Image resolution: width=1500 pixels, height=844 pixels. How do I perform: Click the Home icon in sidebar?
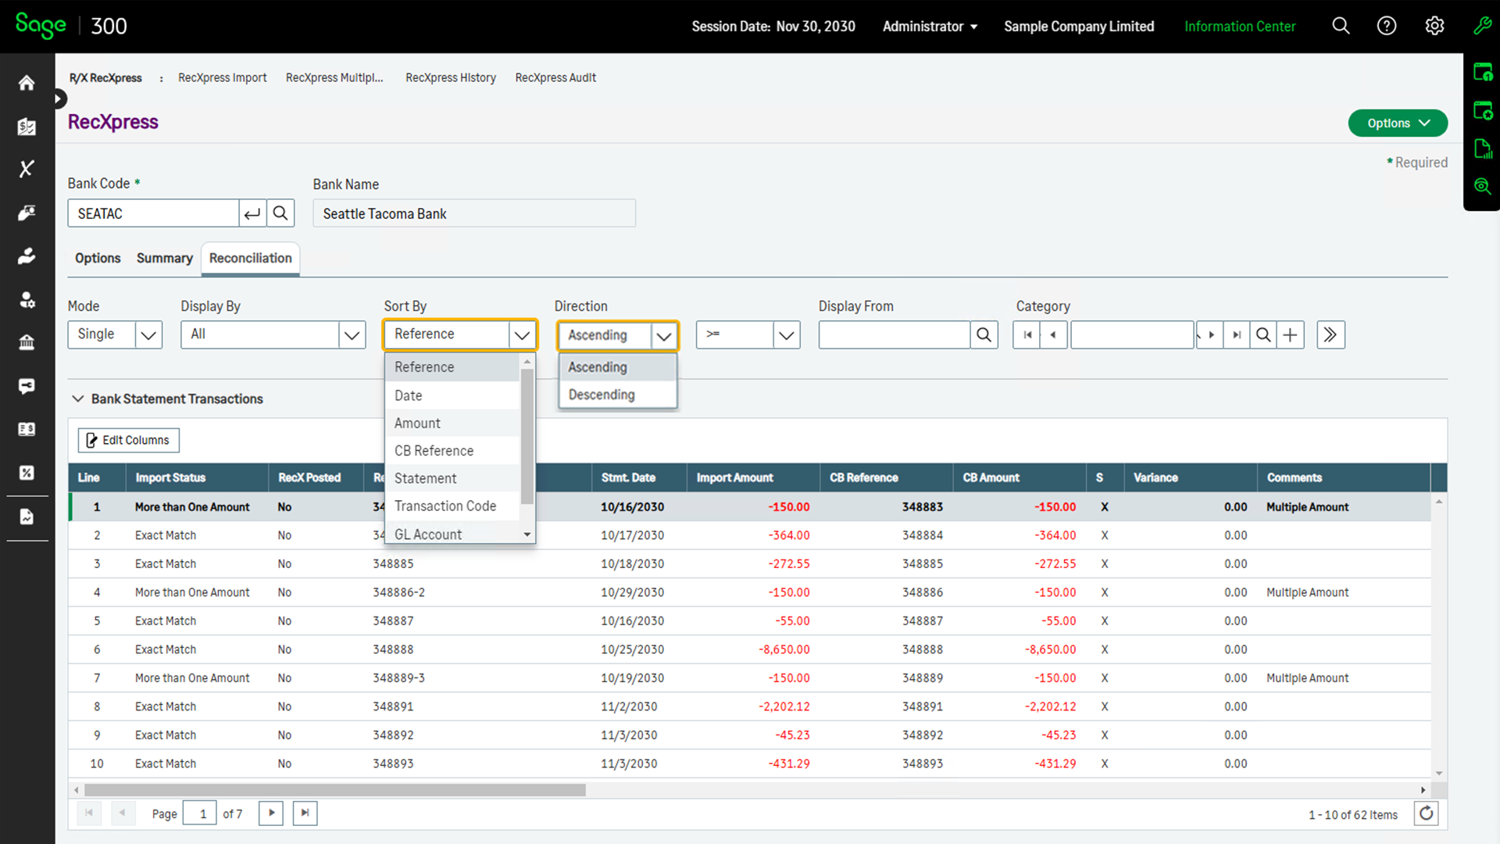[27, 83]
